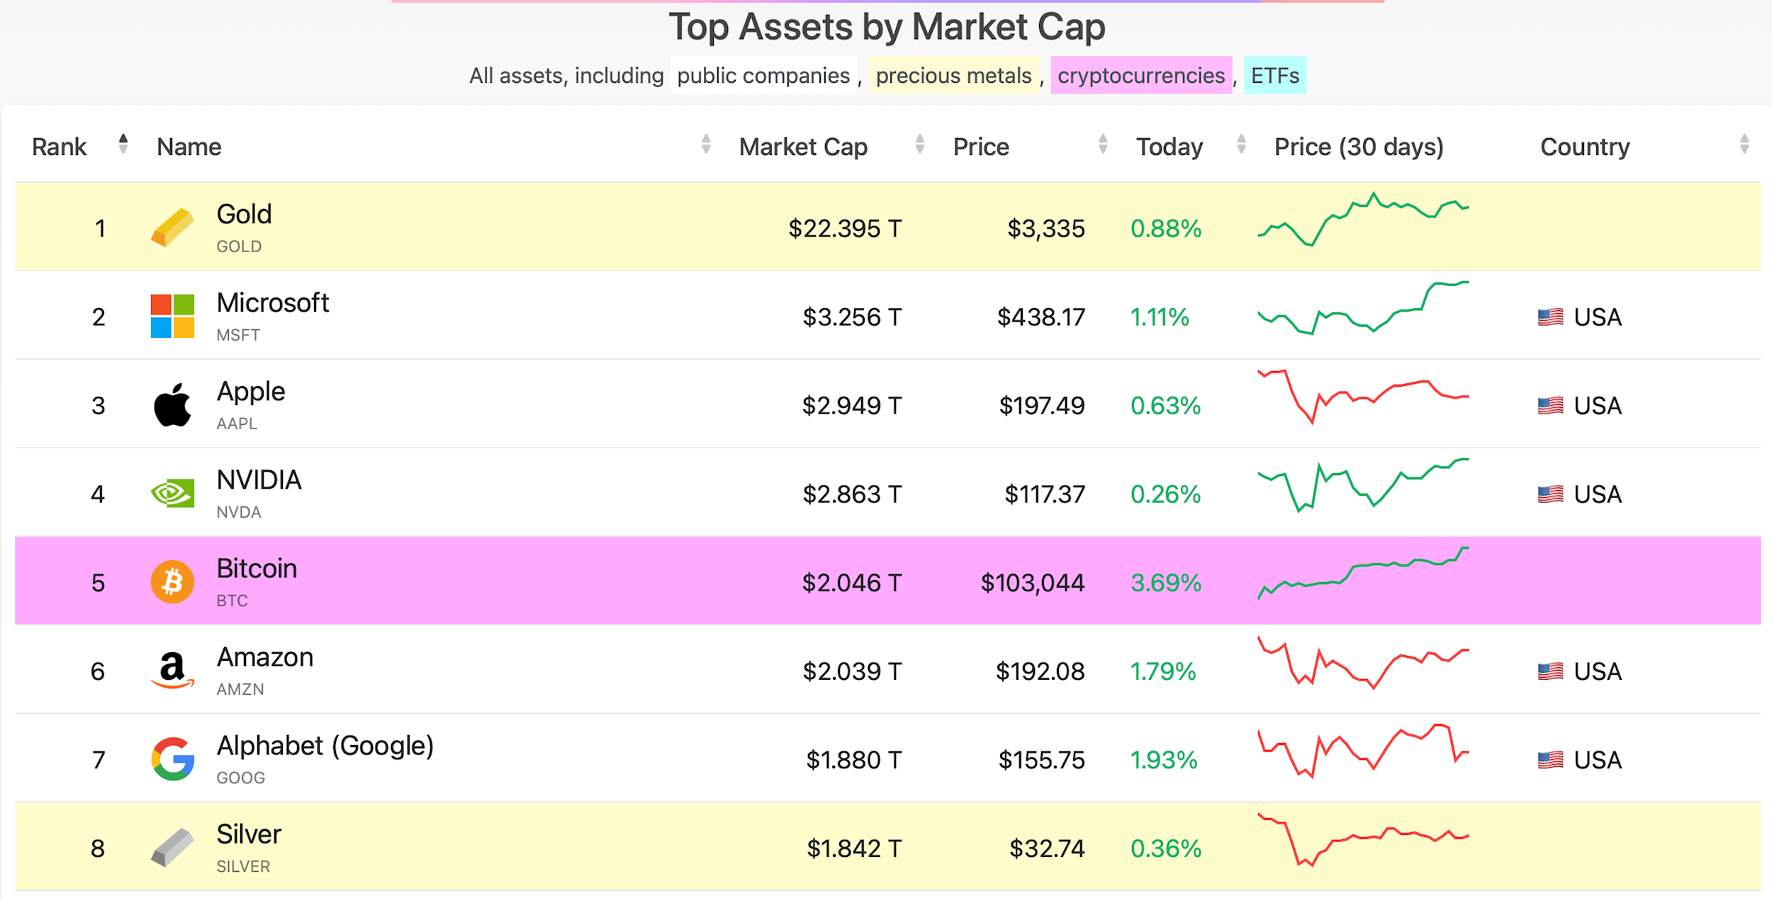Click the Market Cap column header
Viewport: 1772px width, 898px height.
pos(803,147)
